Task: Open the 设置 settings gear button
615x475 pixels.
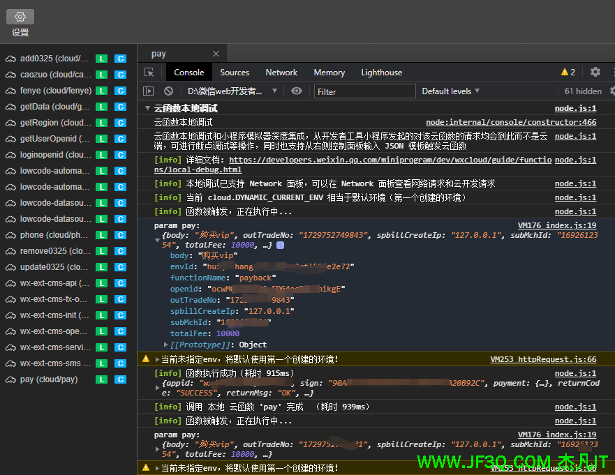Action: point(20,17)
